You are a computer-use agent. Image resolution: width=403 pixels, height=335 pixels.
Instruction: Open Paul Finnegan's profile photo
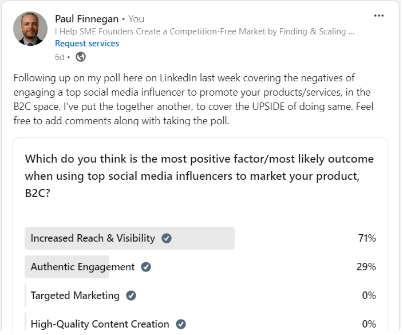[30, 29]
